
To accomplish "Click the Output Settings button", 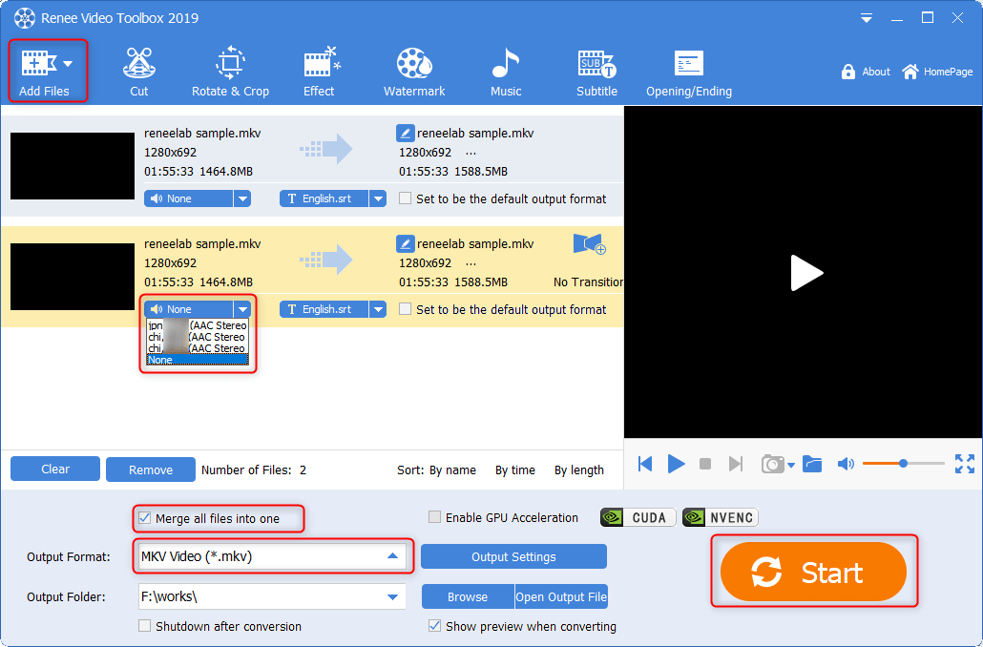I will coord(513,556).
